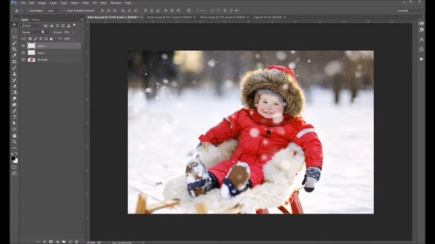Select the Path Selection tool
The image size is (435, 244).
click(14, 123)
